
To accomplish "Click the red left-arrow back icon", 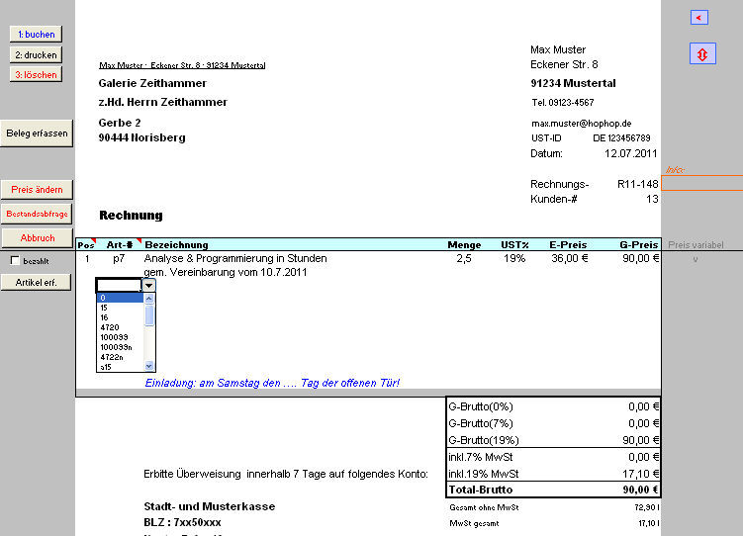I will click(700, 17).
